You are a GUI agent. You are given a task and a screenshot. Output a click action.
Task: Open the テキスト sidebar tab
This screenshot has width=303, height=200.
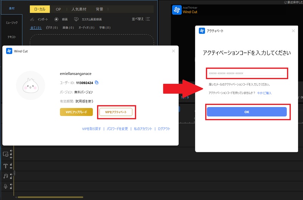[12, 37]
